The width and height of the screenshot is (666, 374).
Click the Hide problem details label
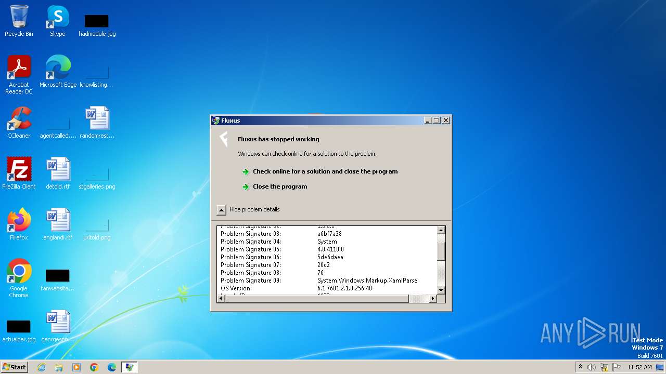coord(254,209)
